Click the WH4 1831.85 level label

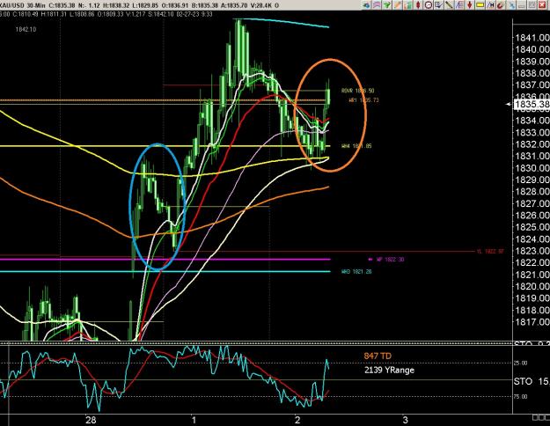pos(356,146)
